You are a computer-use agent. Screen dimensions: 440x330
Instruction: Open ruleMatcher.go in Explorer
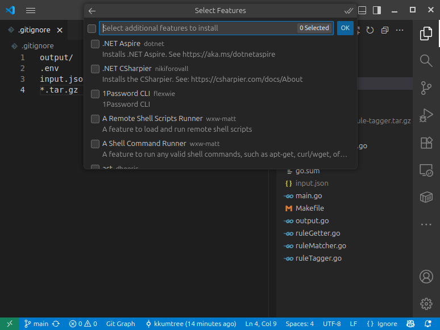321,245
